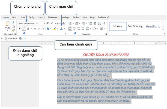Open the References ribbon tab
This screenshot has width=167, height=109.
(53, 17)
